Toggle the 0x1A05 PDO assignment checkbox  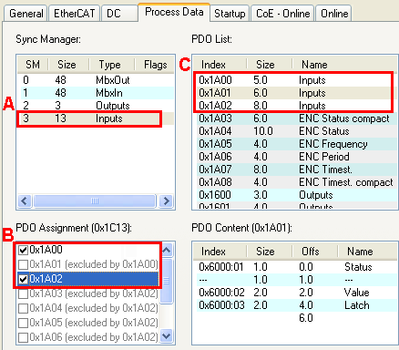tap(24, 323)
